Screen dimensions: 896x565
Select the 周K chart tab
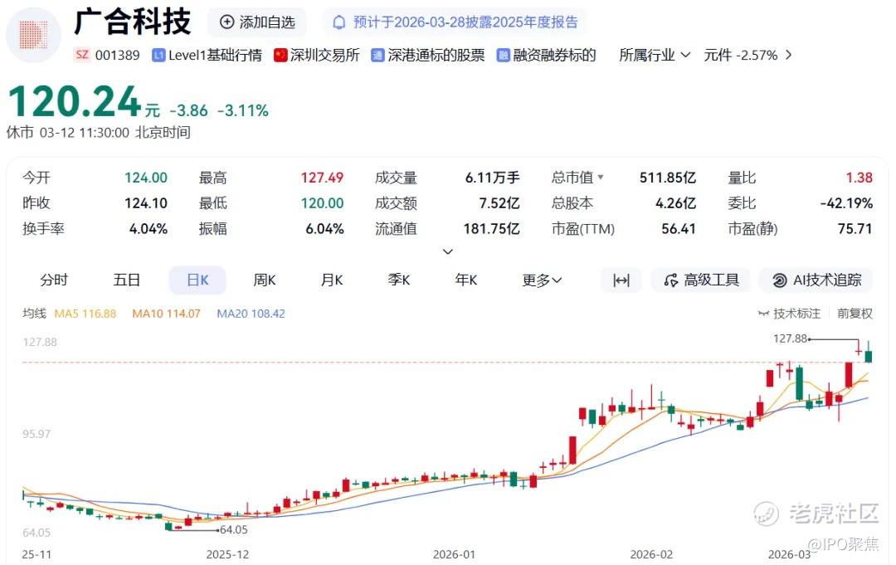point(265,280)
